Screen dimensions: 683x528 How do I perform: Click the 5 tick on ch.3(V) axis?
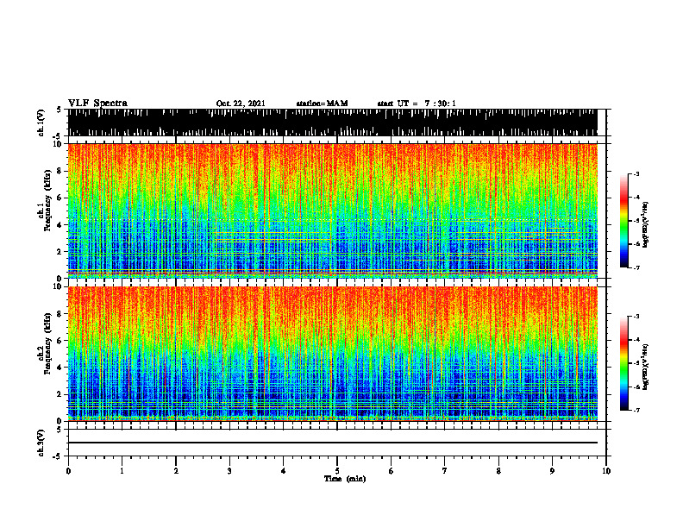[60, 430]
